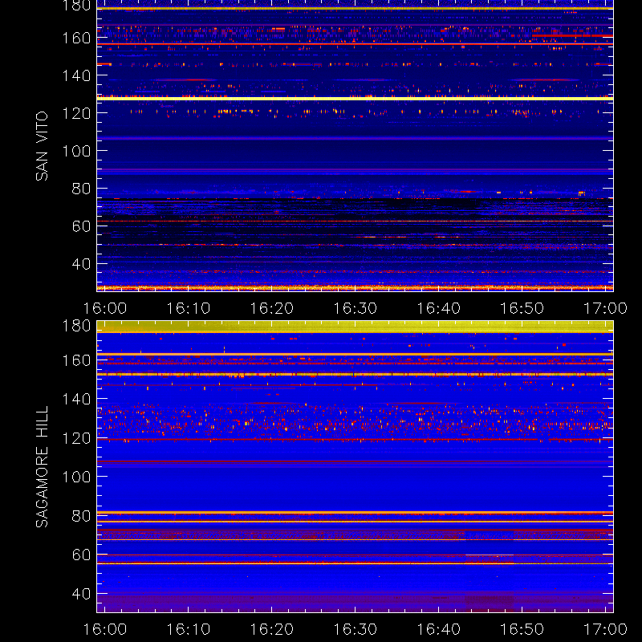Screen dimensions: 642x642
Task: Click the 17:00 time label of Sagamore Hill plot
Action: coord(605,629)
